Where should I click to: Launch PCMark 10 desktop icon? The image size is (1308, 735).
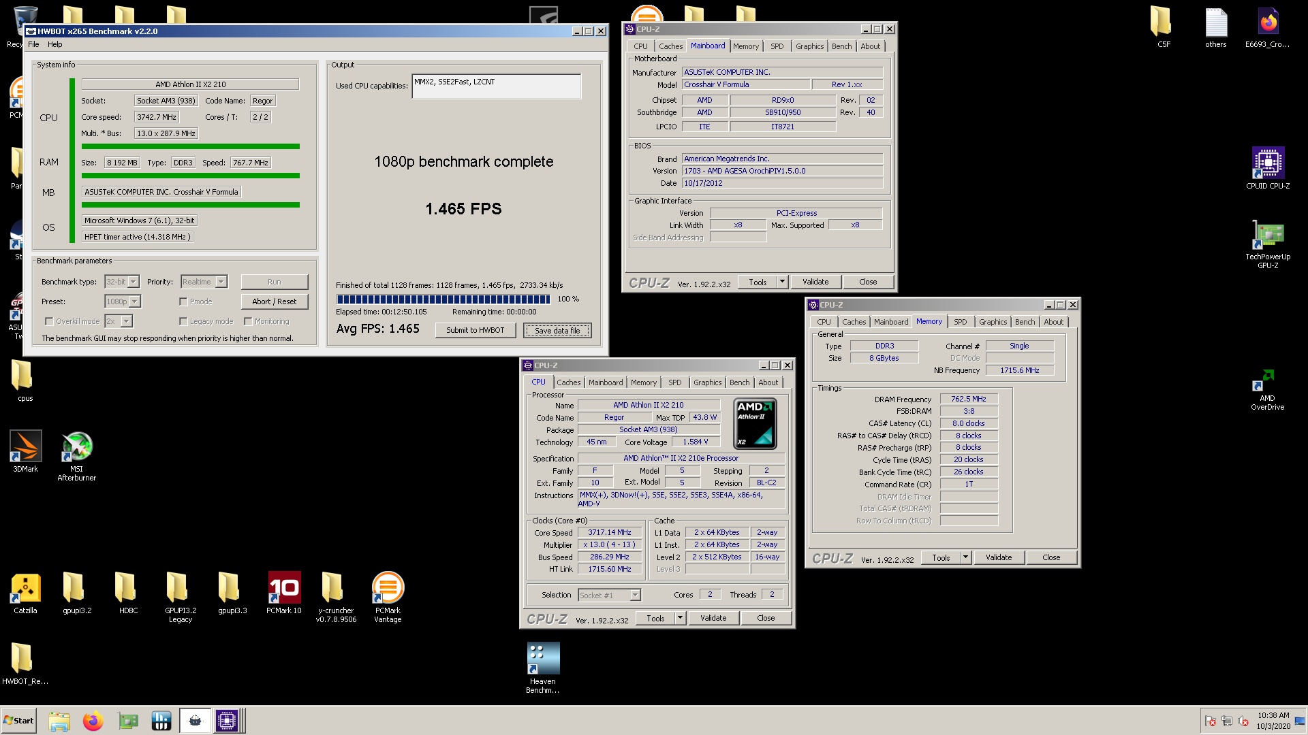click(x=284, y=593)
